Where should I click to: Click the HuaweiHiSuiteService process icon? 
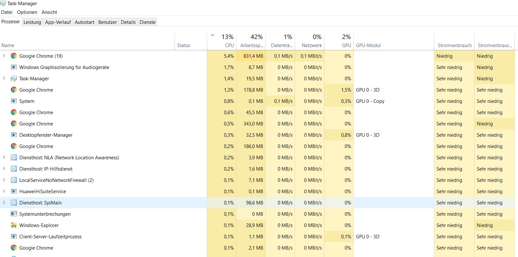(14, 191)
